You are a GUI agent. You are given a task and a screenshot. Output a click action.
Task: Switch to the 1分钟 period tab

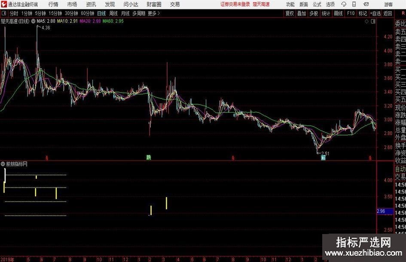26,13
